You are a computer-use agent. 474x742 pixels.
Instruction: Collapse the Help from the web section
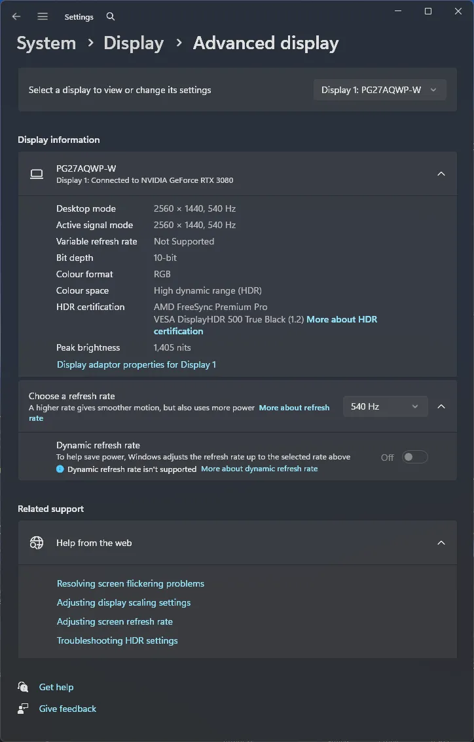(x=441, y=543)
